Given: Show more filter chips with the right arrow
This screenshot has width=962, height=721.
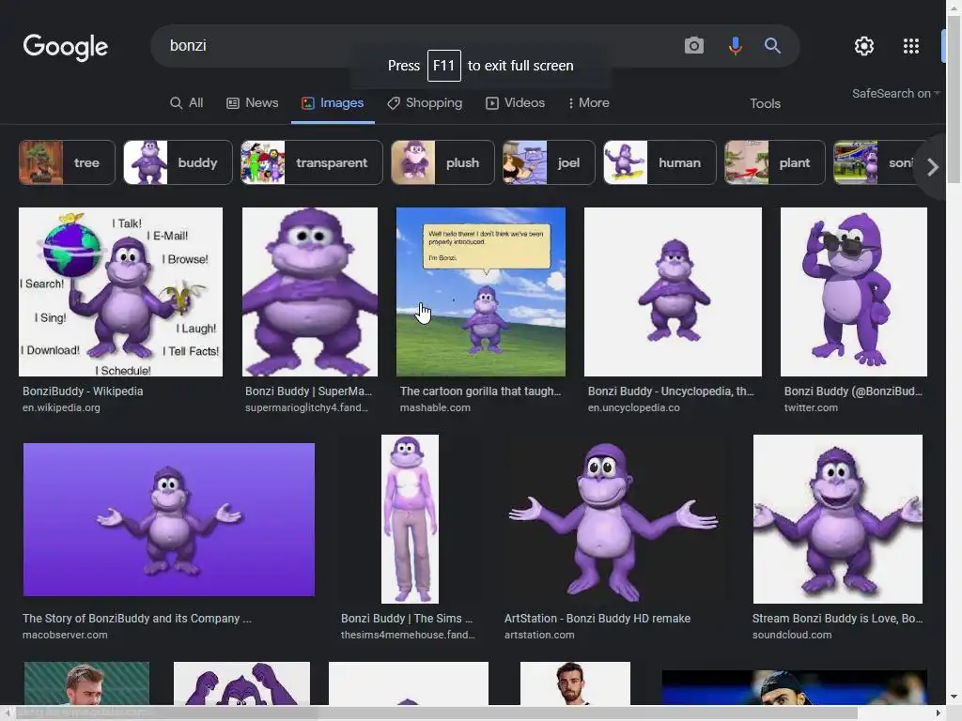Looking at the screenshot, I should 932,166.
